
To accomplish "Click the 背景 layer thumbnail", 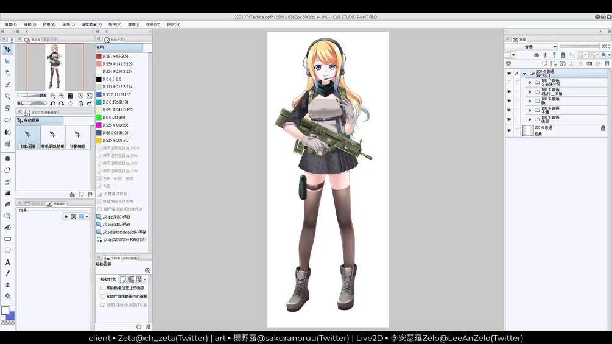I will click(528, 131).
